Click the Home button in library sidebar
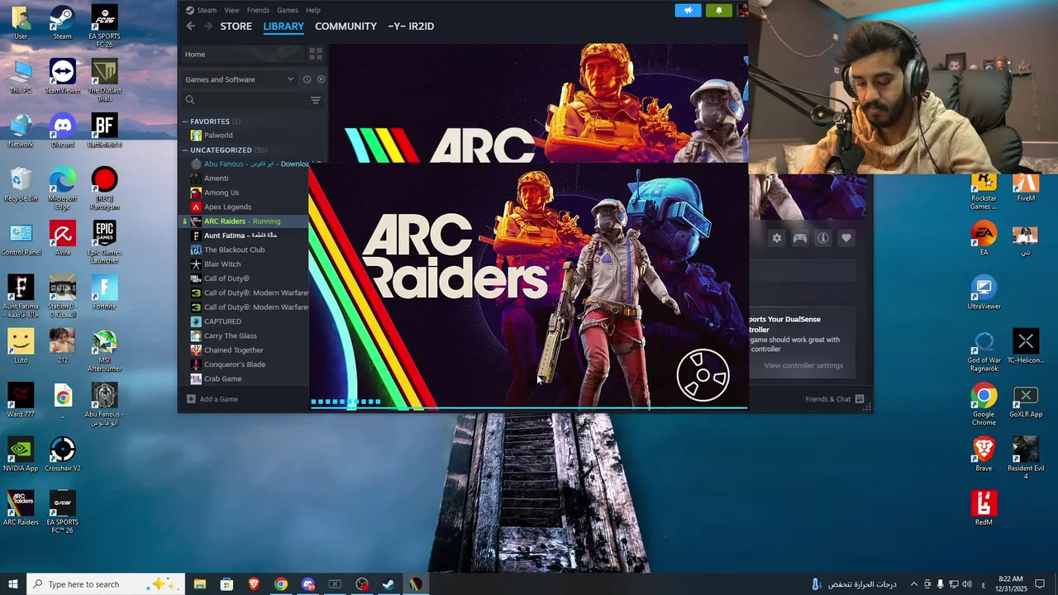This screenshot has height=595, width=1058. coord(242,54)
